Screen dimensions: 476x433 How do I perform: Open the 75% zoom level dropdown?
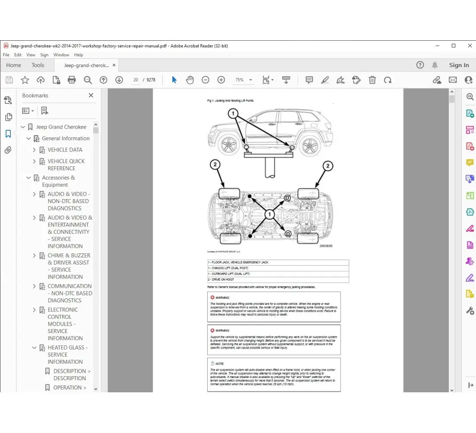click(x=242, y=80)
